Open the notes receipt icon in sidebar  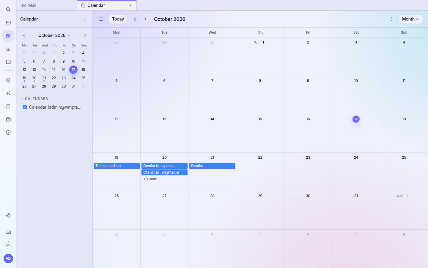point(8,106)
